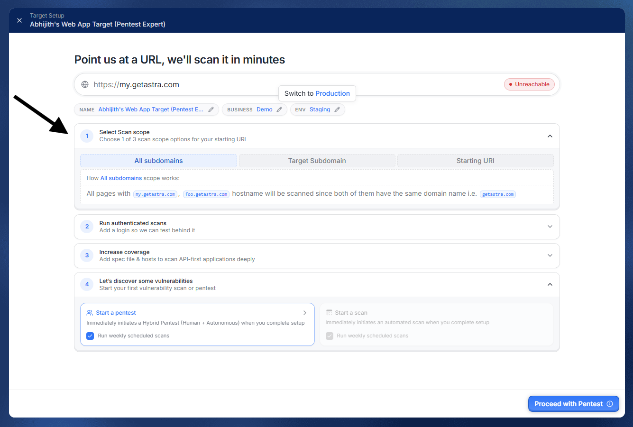The height and width of the screenshot is (427, 633).
Task: Edit the Env Staging pencil icon
Action: [x=337, y=109]
